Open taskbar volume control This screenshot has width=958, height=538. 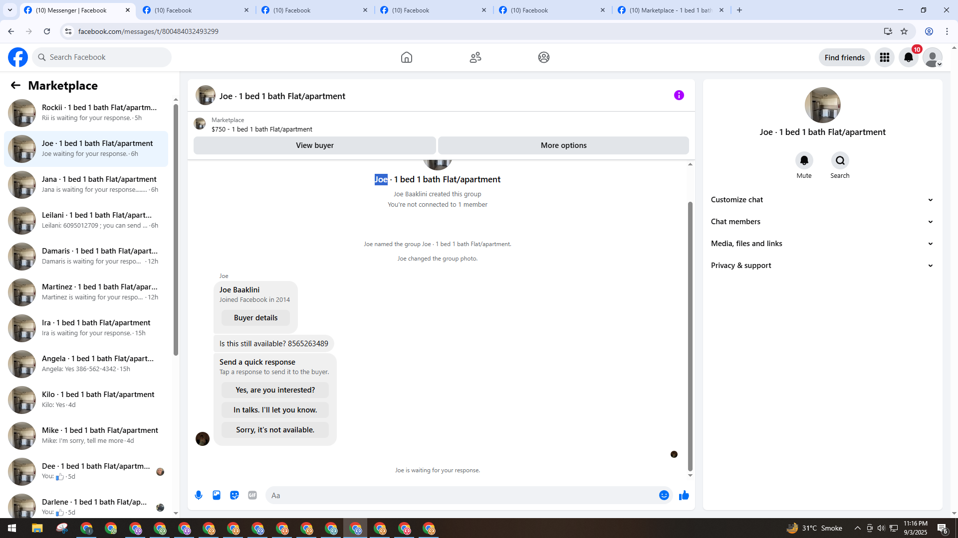881,528
